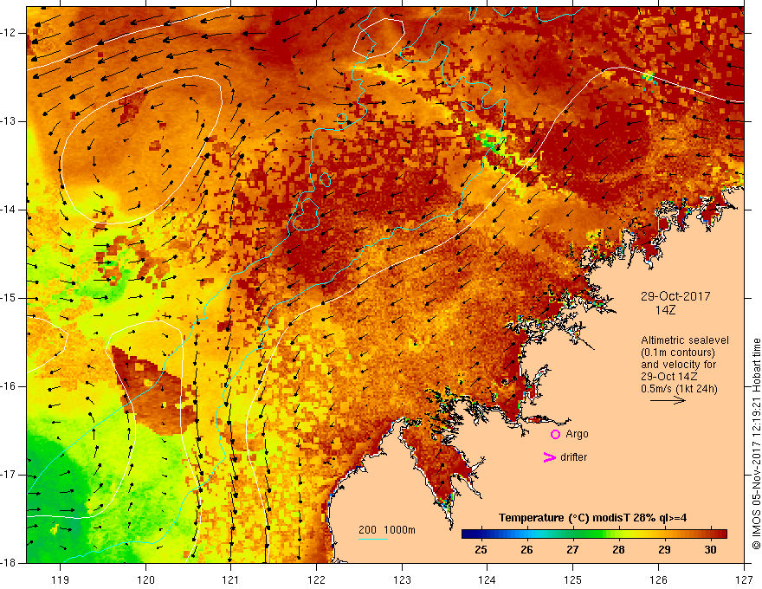Click latitude axis label '-17'
Viewport: 762px width, 589px height.
[x=10, y=475]
